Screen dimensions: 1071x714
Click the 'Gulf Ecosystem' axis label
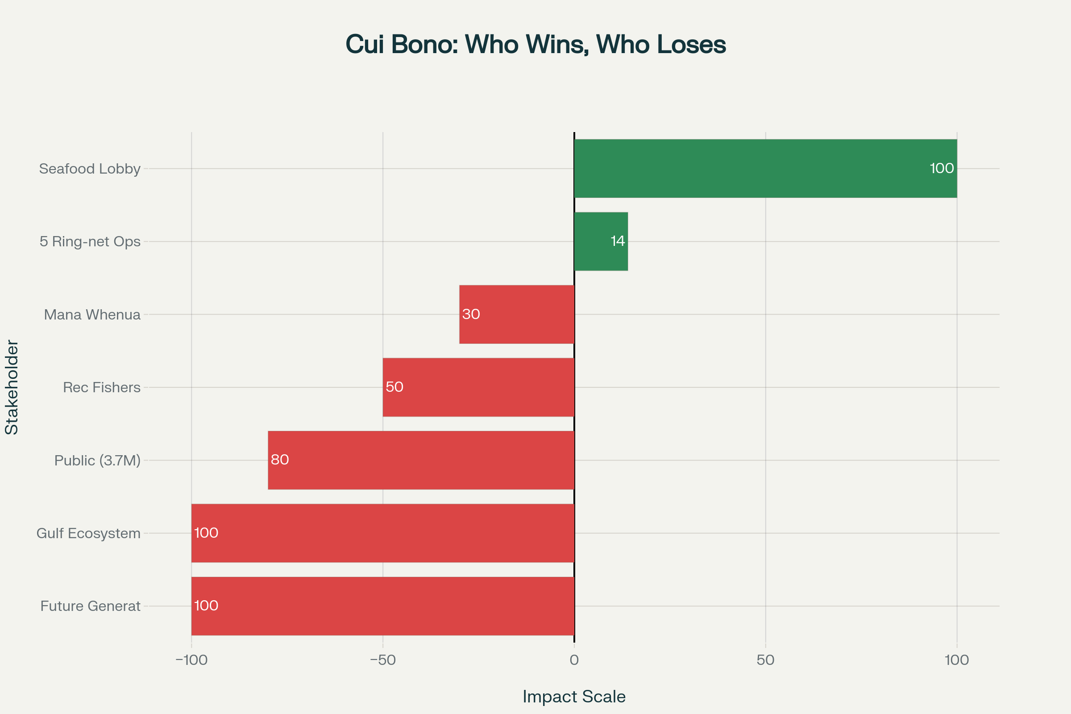[88, 533]
